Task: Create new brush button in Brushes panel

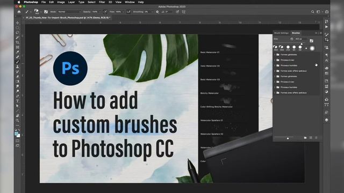Action: click(311, 138)
